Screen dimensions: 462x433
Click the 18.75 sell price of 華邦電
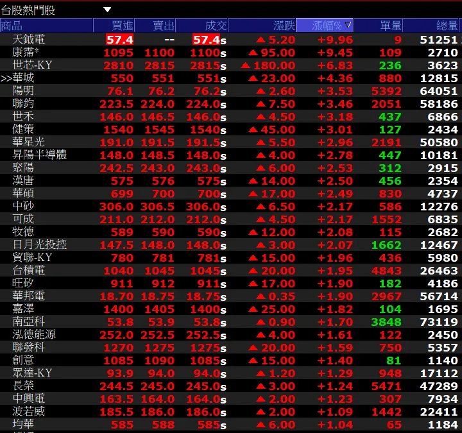[158, 296]
